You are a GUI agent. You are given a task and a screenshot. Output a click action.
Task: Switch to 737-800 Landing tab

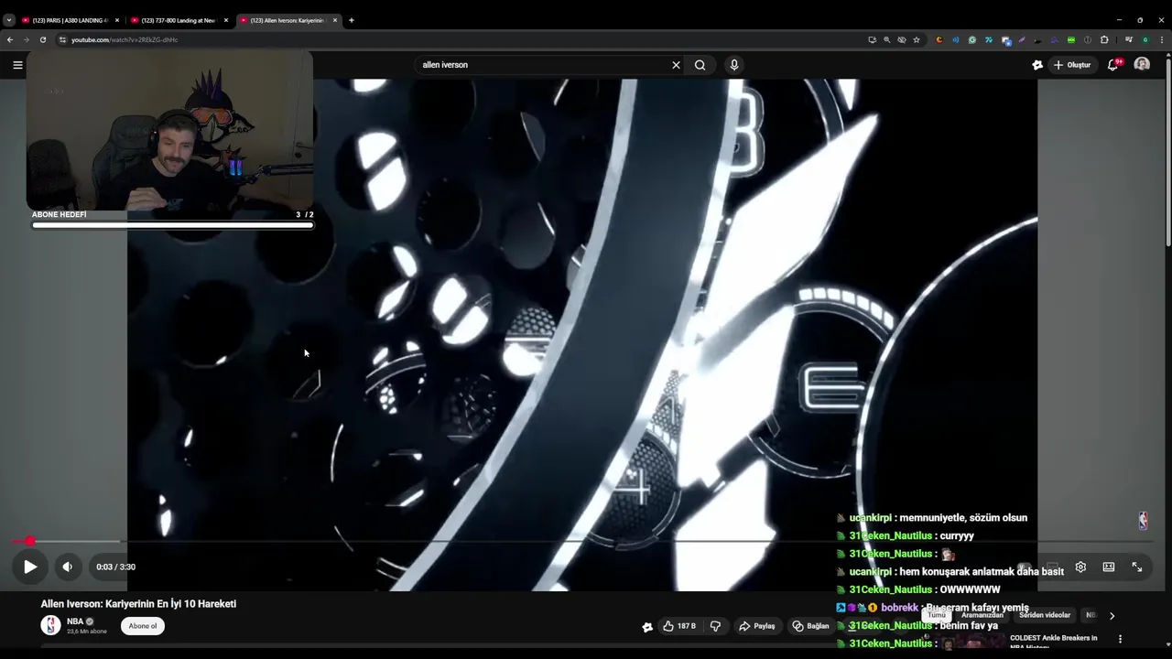pyautogui.click(x=179, y=20)
